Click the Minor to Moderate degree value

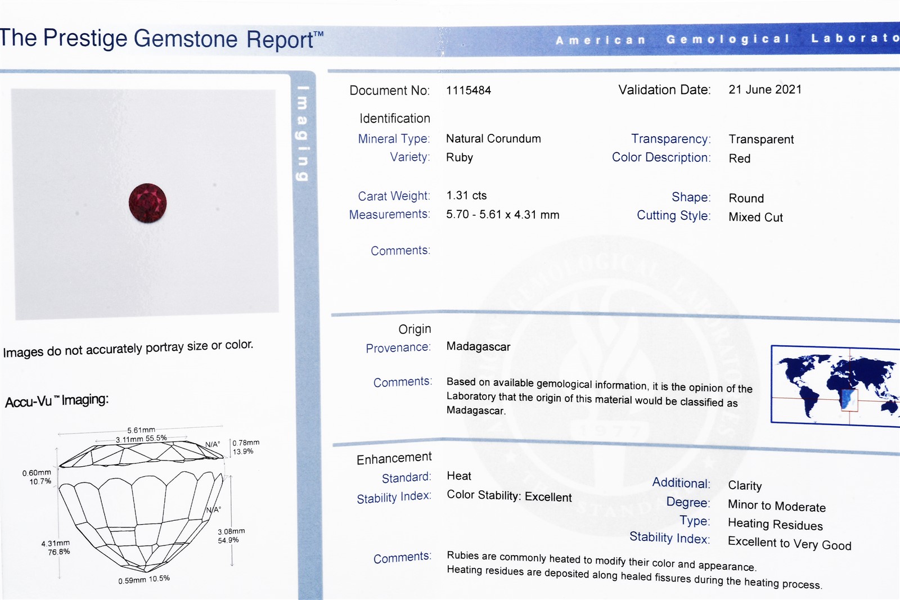click(x=776, y=506)
